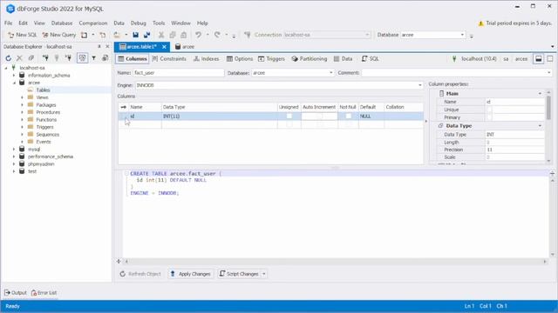This screenshot has width=558, height=313.
Task: Open the Error List panel
Action: coord(44,293)
